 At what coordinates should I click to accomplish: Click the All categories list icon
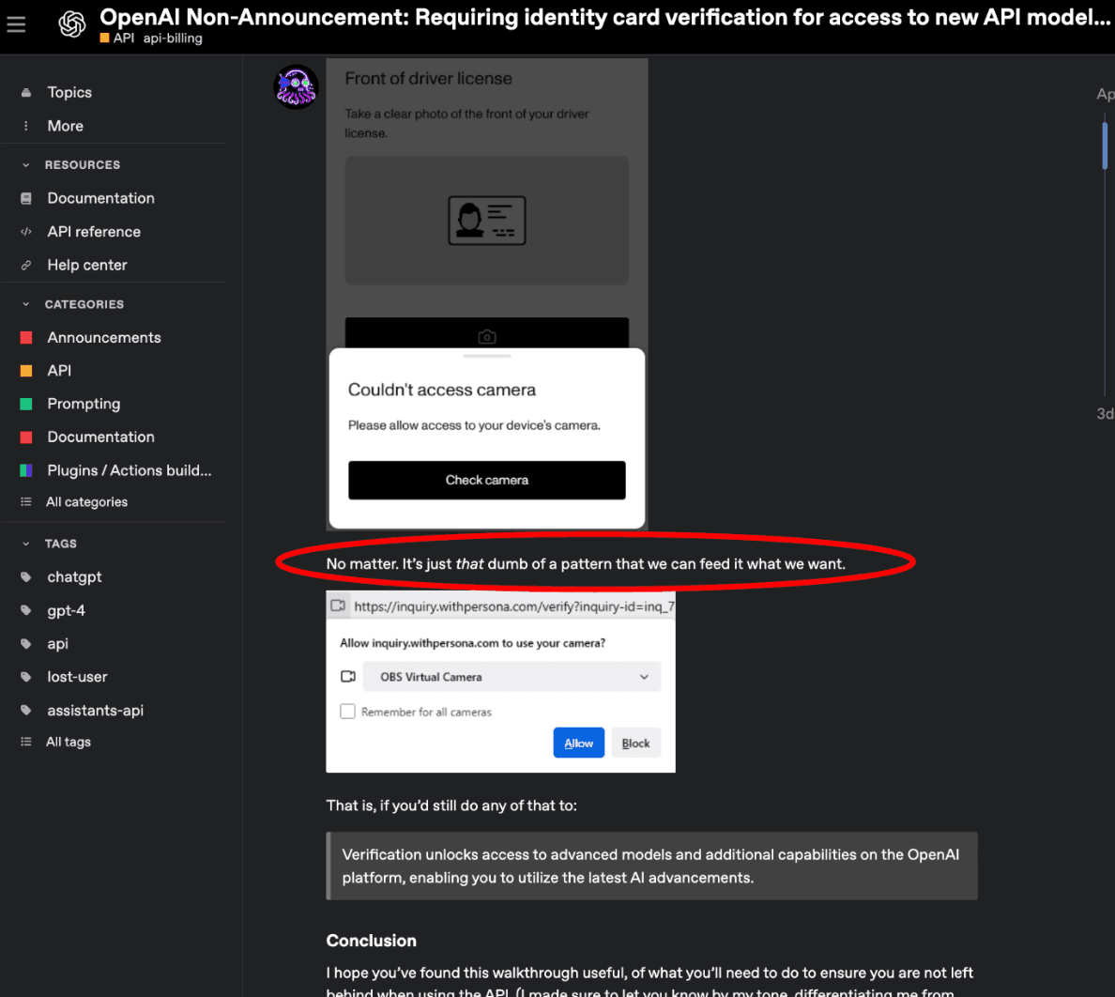coord(26,501)
